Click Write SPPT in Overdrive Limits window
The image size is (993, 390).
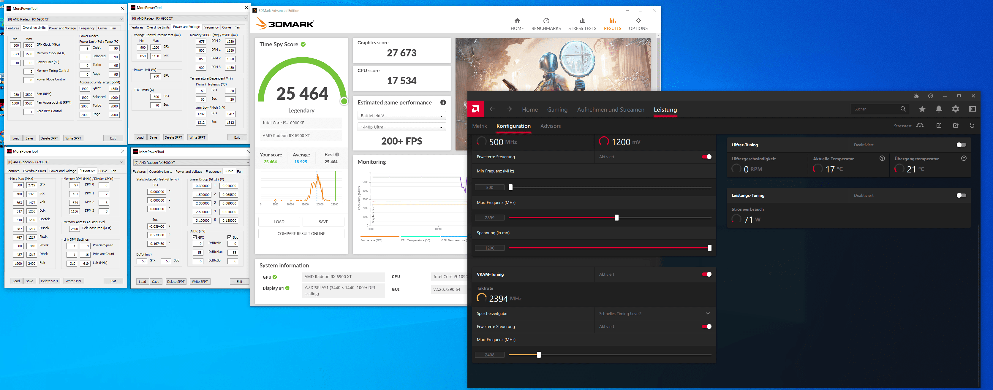tap(73, 138)
